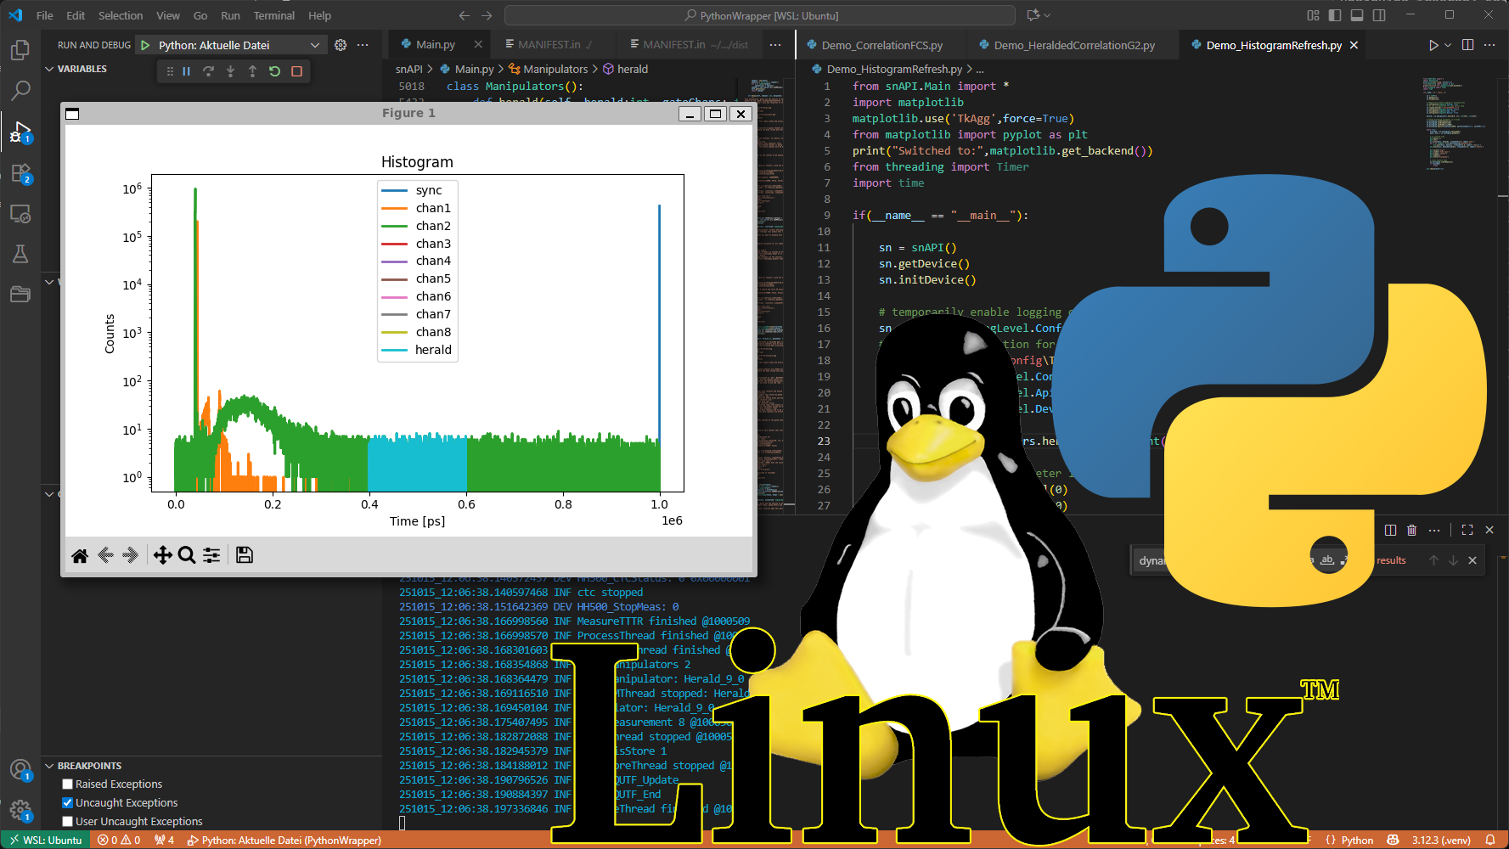Collapse the BREAKPOINTS section
Image resolution: width=1509 pixels, height=849 pixels.
point(49,766)
